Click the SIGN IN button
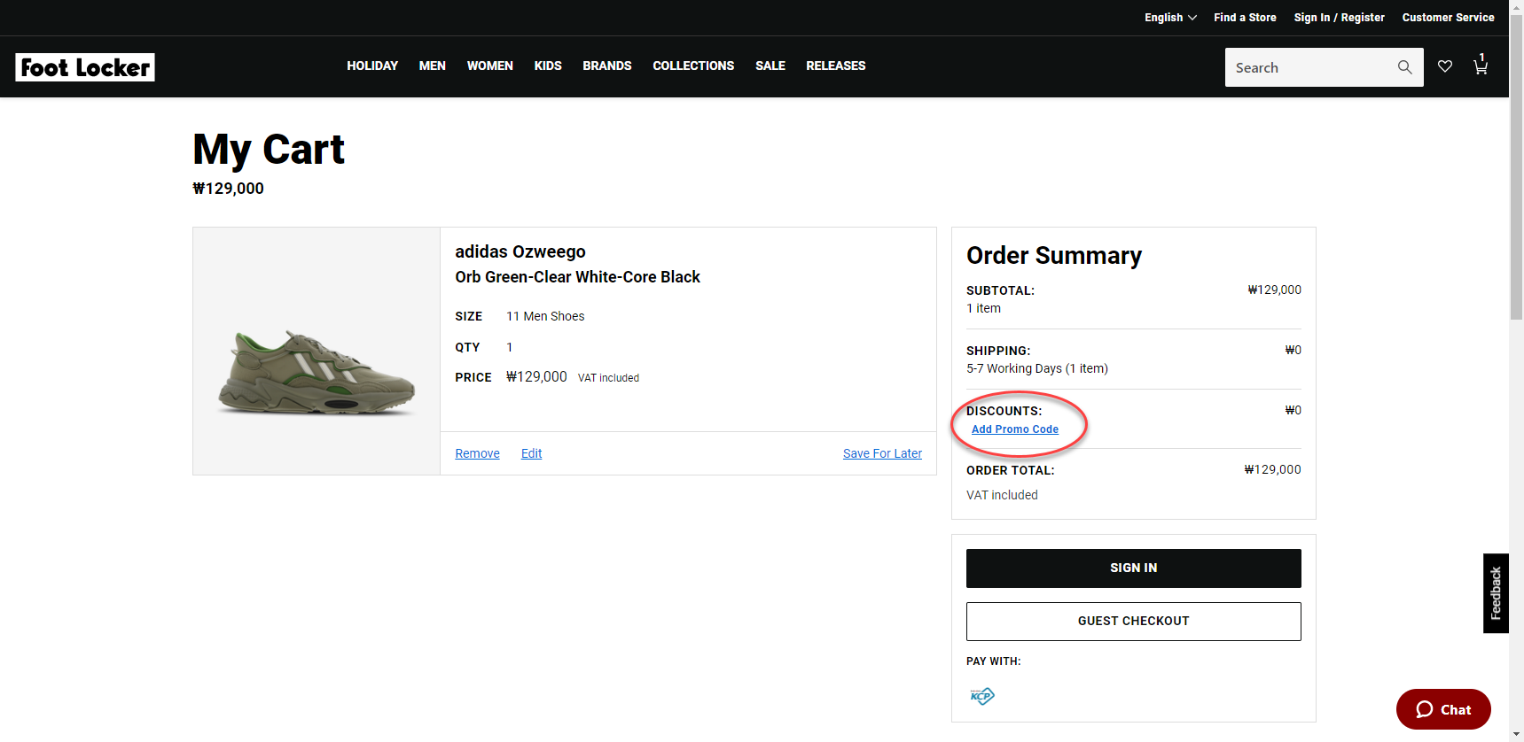 (x=1134, y=568)
